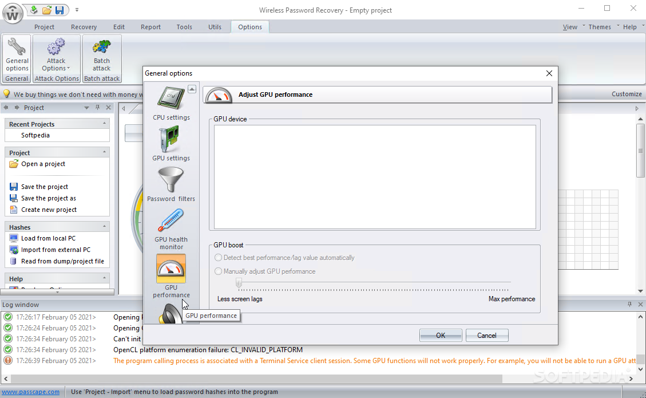The image size is (646, 398).
Task: Click the Save the project as icon
Action: [x=14, y=198]
